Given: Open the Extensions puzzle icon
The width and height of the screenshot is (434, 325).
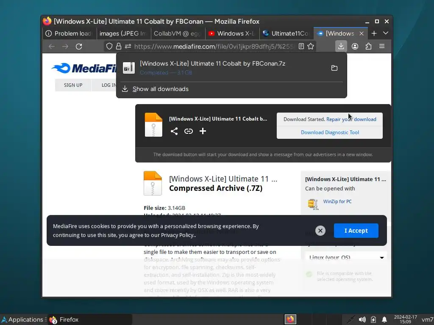Looking at the screenshot, I should [368, 46].
